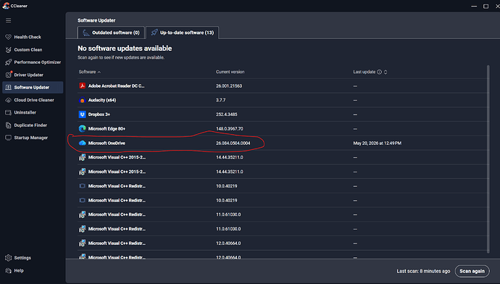
Task: Click version 148.0.3967.70 of Edge
Action: (x=230, y=129)
